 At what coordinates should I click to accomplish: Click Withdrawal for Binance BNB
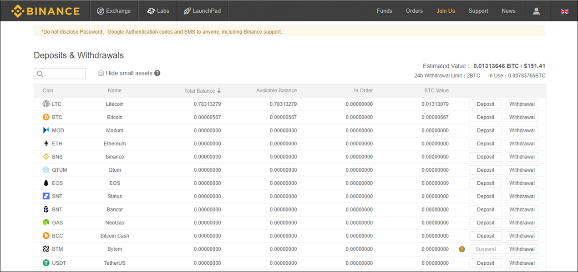(x=522, y=157)
